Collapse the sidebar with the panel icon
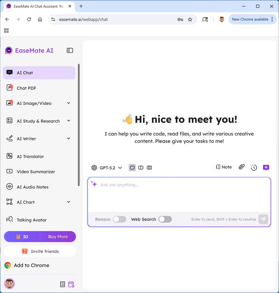Viewport: 279px width, 293px height. tap(70, 51)
